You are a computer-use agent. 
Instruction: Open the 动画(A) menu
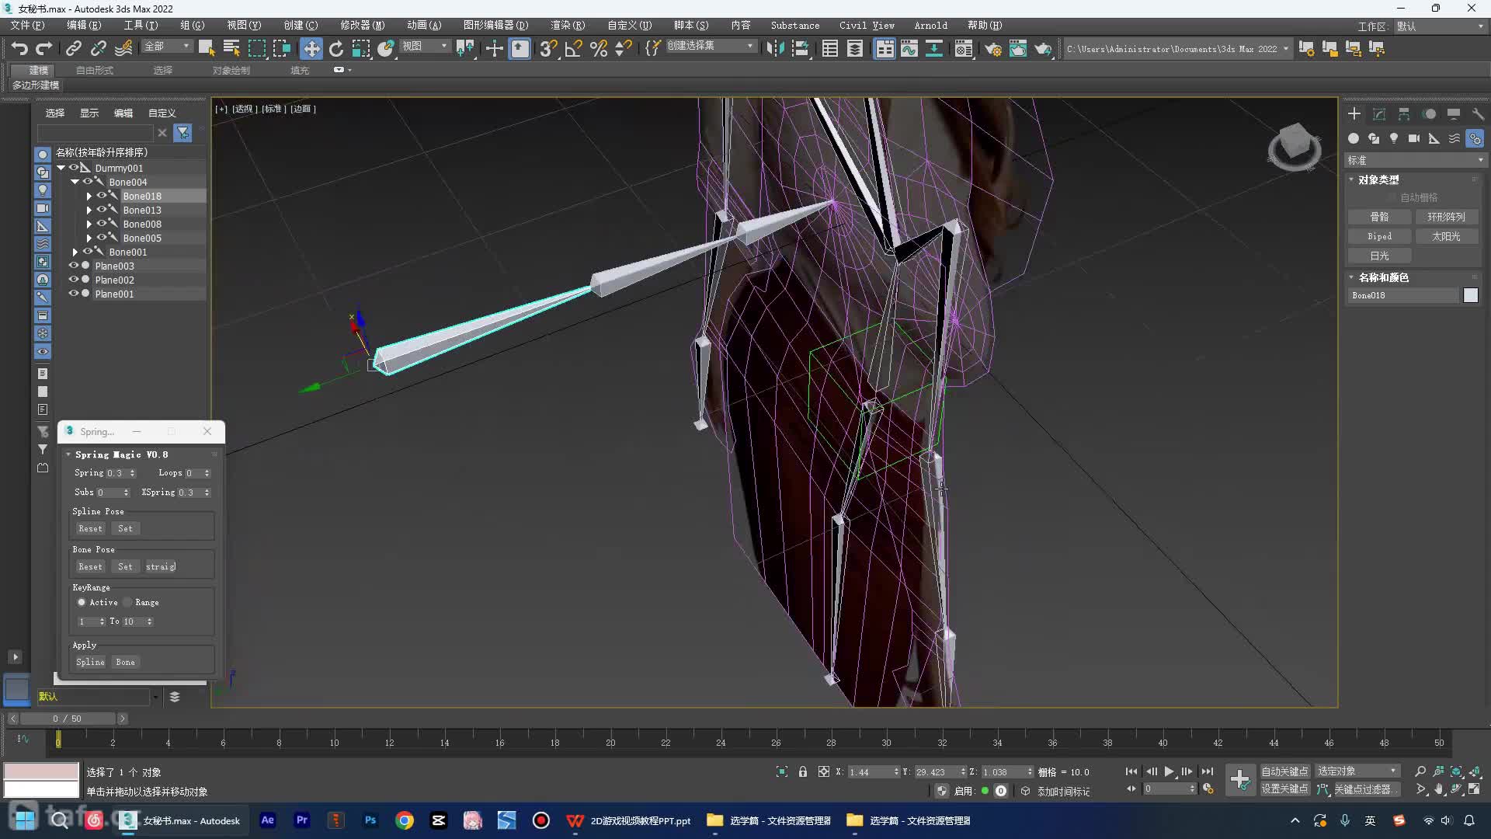tap(424, 26)
